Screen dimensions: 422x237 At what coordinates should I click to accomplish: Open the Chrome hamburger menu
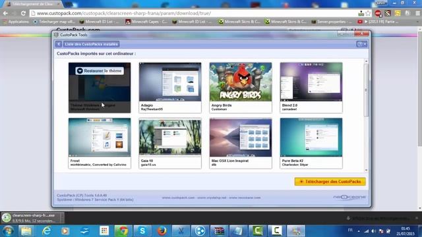pos(417,13)
